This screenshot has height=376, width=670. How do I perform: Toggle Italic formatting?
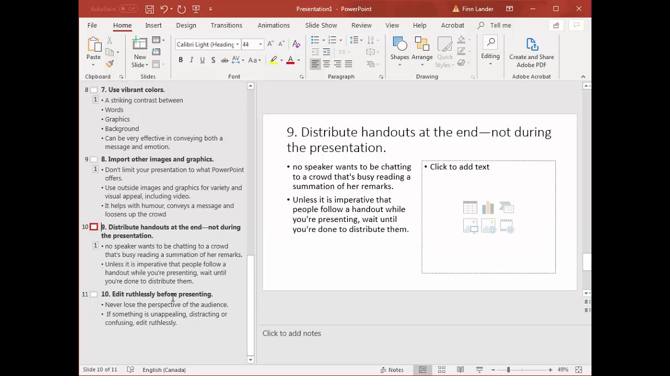[192, 60]
